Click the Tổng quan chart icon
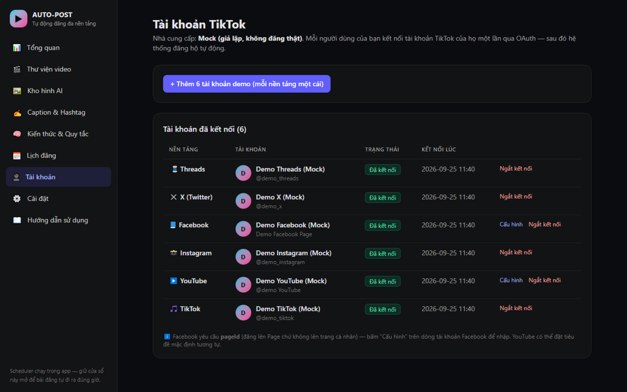Viewport: 627px width, 392px height. (17, 48)
